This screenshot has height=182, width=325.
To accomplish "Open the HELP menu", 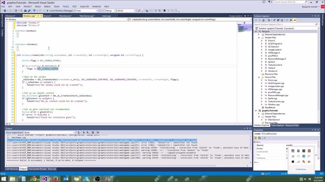I will (x=107, y=7).
